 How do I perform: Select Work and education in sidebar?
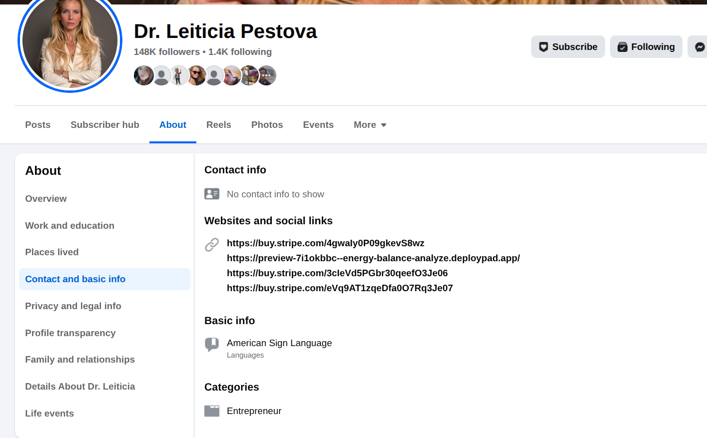tap(70, 226)
